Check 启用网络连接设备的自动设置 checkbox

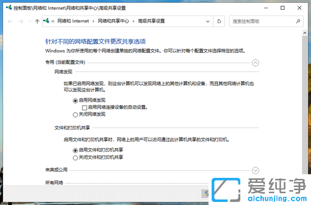(x=85, y=108)
